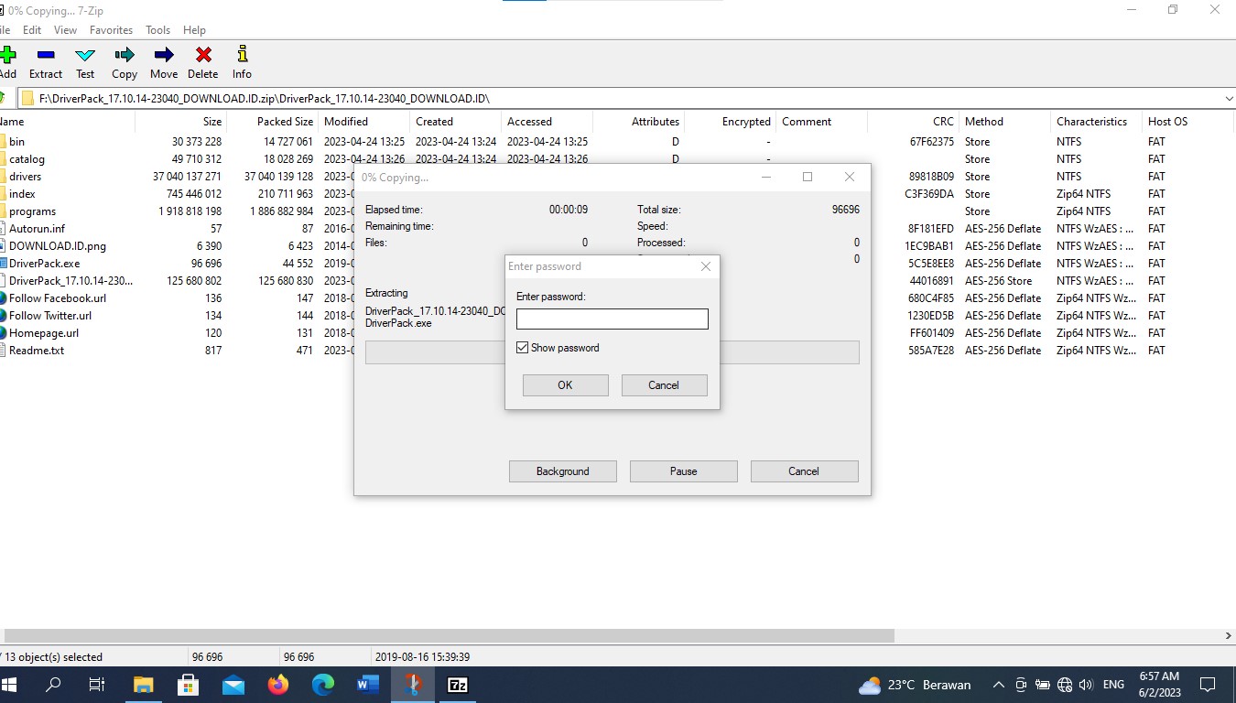
Task: Open the weather widget showing 23°C Berawan
Action: (915, 685)
